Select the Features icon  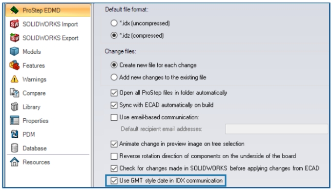tap(15, 65)
